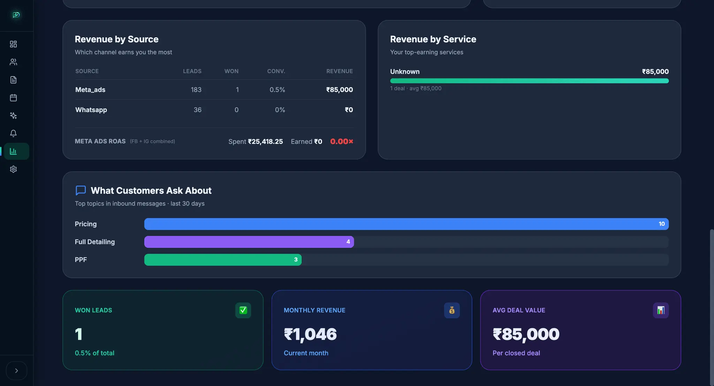Click the REVENUE column header

pos(340,71)
